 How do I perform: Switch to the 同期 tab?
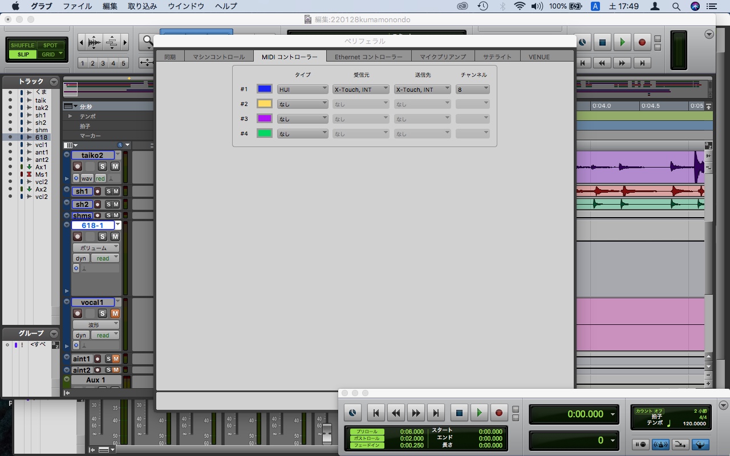pos(170,57)
